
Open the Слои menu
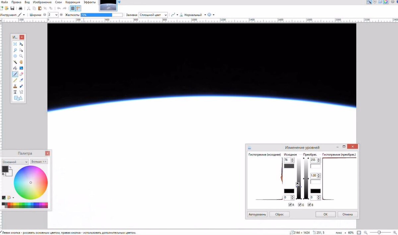point(58,2)
